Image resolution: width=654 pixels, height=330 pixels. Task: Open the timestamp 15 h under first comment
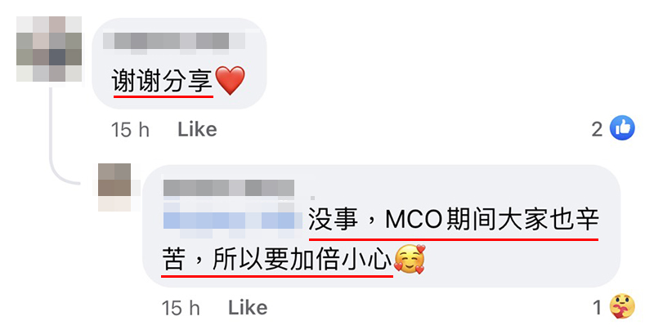pos(130,130)
